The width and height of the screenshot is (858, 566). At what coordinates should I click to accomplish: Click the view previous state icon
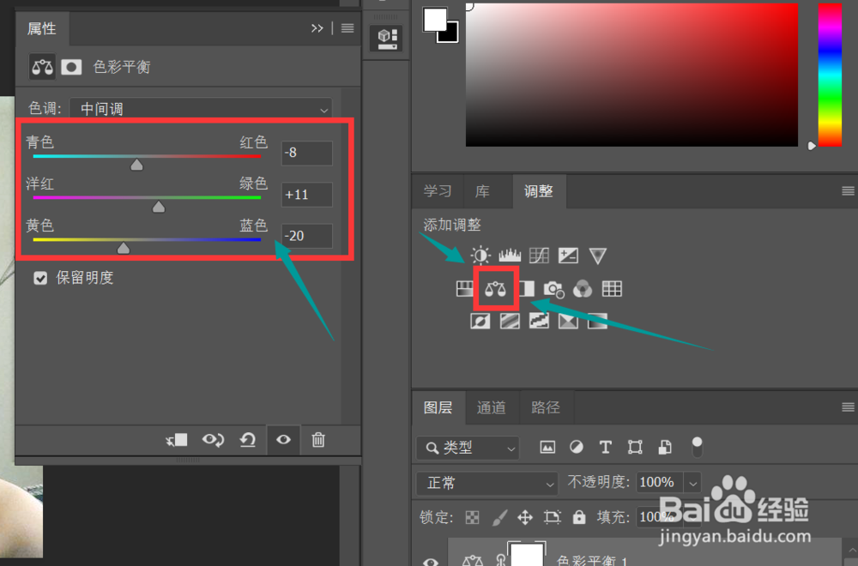213,440
